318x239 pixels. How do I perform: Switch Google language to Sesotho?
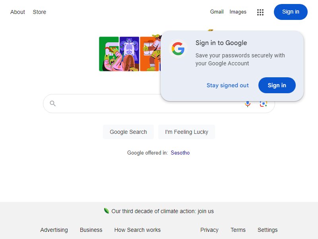click(x=180, y=153)
